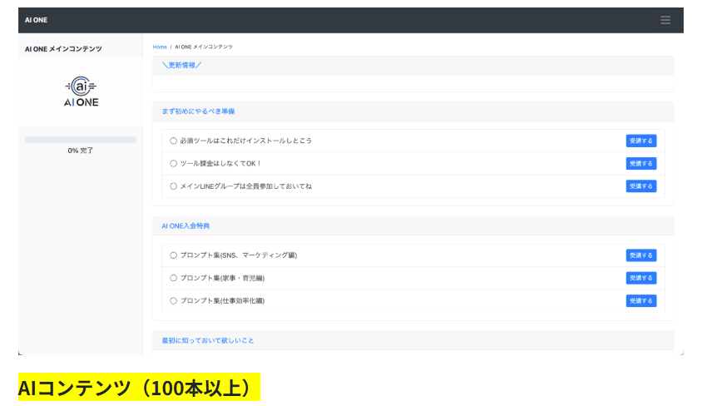Click 受講する for プロンプト集(仕事効率化編)
The image size is (702, 406).
point(641,301)
